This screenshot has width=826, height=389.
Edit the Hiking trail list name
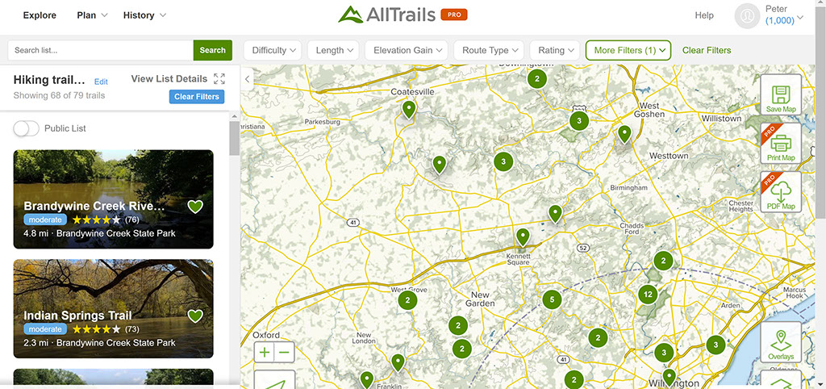pos(101,82)
